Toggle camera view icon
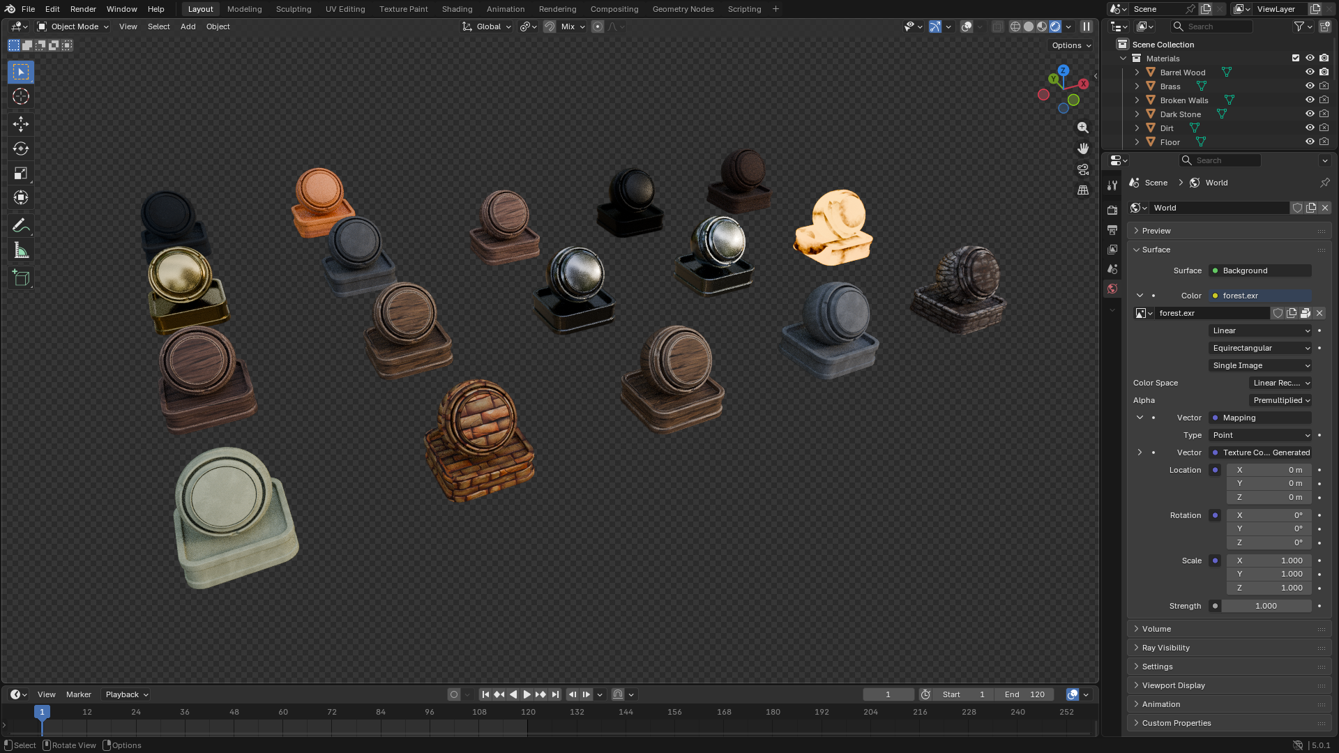The image size is (1339, 753). pos(1083,169)
